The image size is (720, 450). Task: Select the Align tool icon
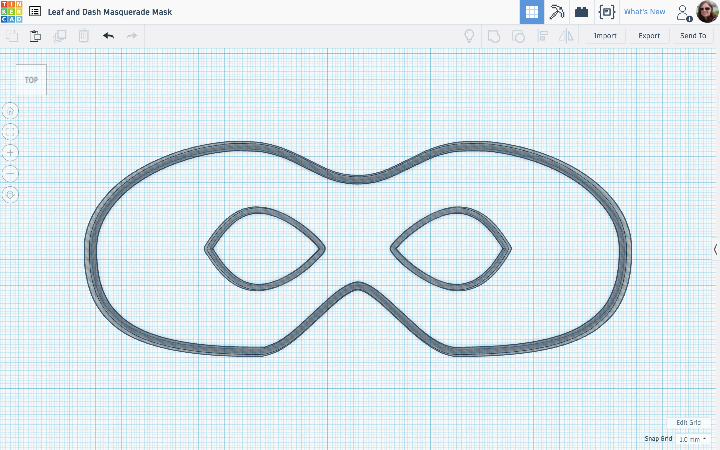[x=543, y=36]
